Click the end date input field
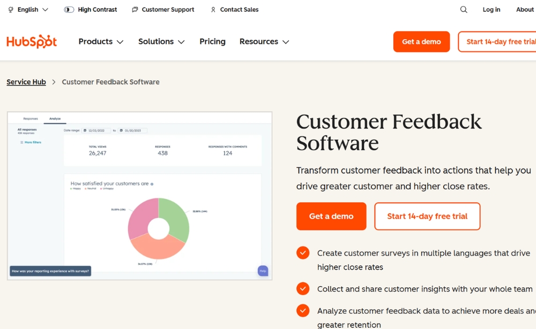Image resolution: width=536 pixels, height=329 pixels. [x=132, y=130]
